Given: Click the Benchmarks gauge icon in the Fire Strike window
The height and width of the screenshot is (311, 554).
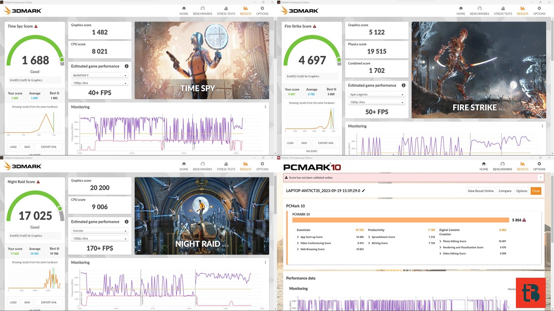Looking at the screenshot, I should pos(480,8).
